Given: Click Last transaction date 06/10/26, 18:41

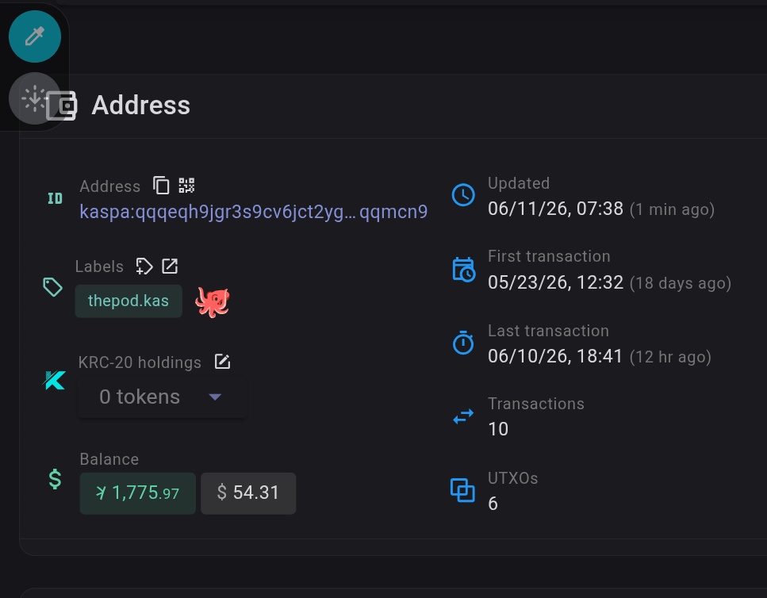Looking at the screenshot, I should [x=555, y=356].
